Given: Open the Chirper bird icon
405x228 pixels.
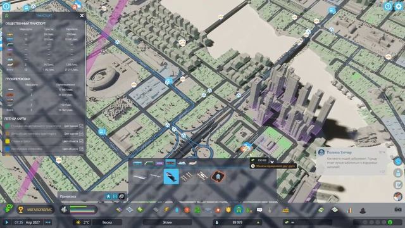Looking at the screenshot, I should click(x=398, y=161).
